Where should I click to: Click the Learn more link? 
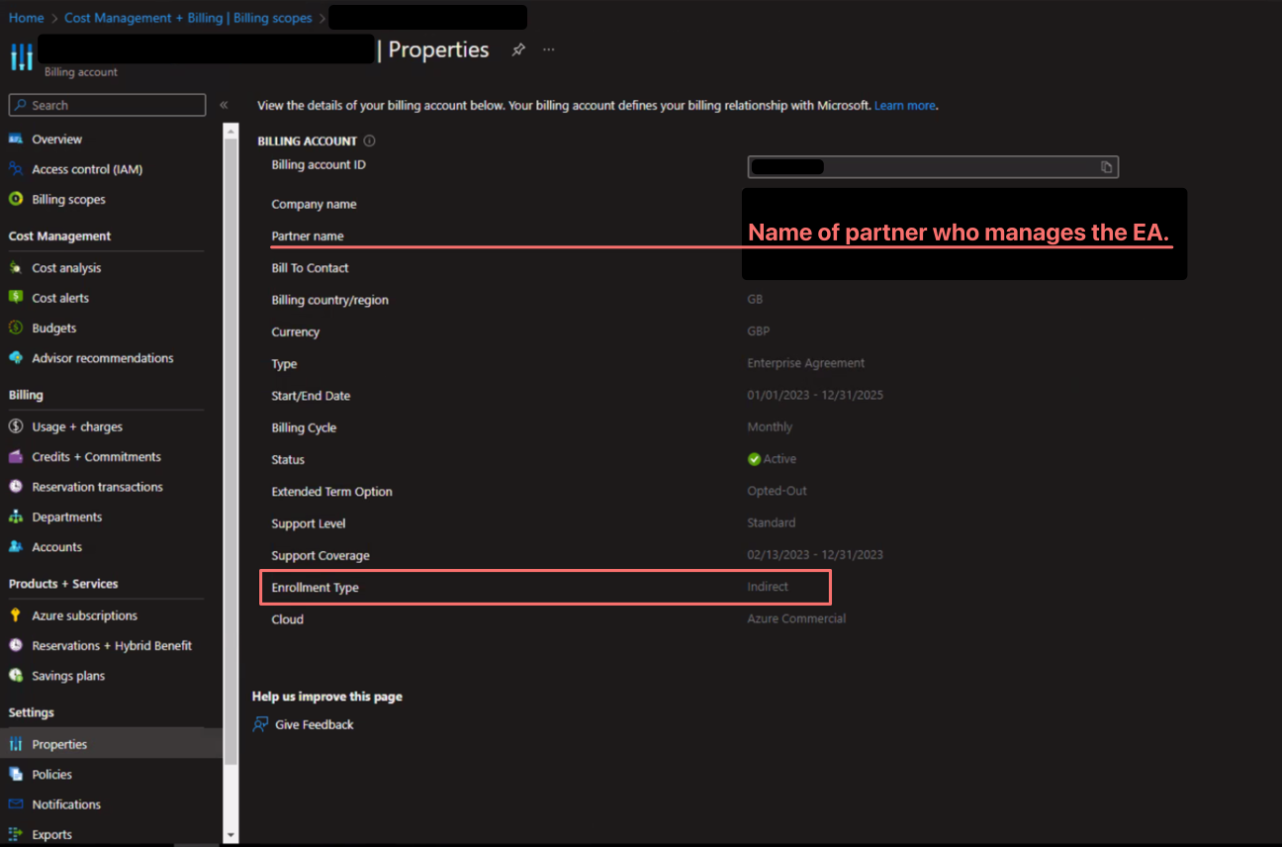(904, 105)
